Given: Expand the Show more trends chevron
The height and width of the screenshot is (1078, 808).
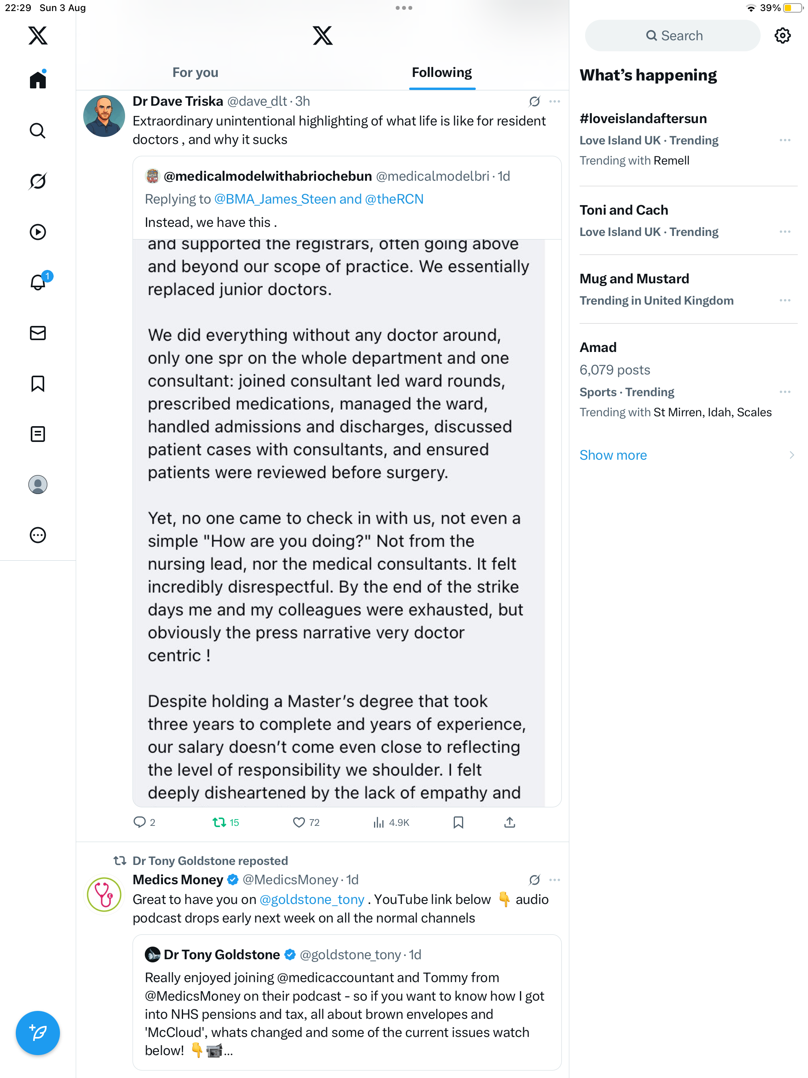Looking at the screenshot, I should (x=791, y=455).
